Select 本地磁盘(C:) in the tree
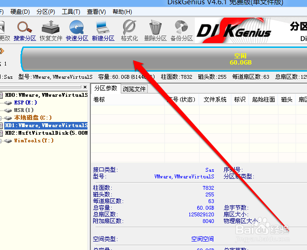 pyautogui.click(x=33, y=118)
